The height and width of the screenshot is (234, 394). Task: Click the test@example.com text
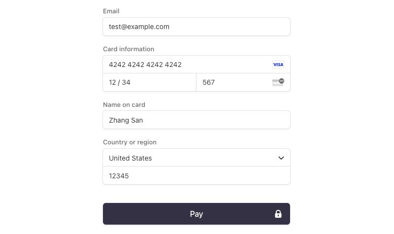tap(139, 27)
